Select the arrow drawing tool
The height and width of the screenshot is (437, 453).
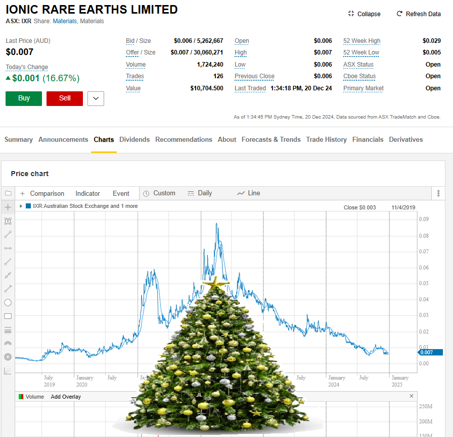pos(8,289)
